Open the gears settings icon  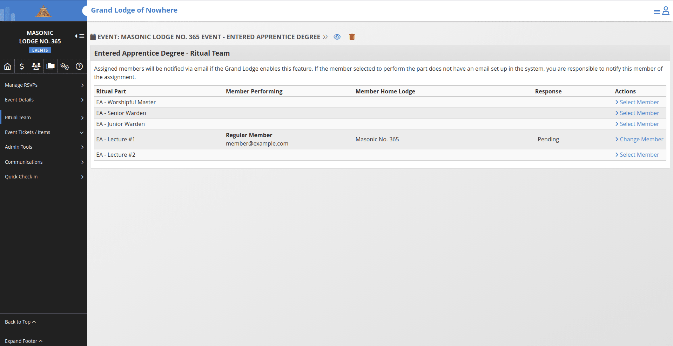[65, 66]
